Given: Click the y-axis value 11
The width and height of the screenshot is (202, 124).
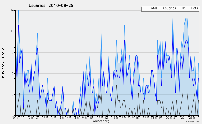Looking at the screenshot, I should 12,32.
